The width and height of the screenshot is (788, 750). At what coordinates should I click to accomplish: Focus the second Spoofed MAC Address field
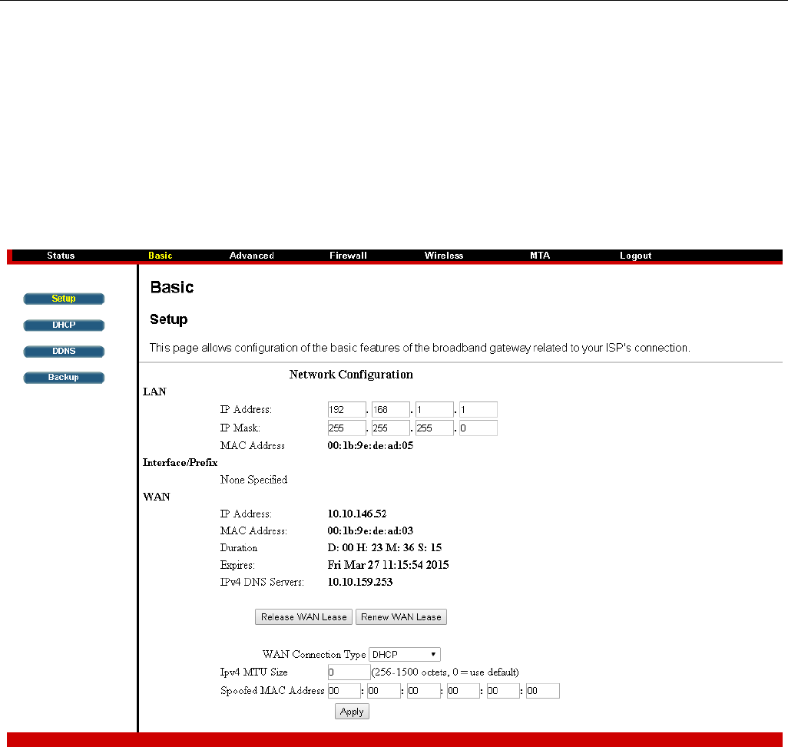coord(384,691)
